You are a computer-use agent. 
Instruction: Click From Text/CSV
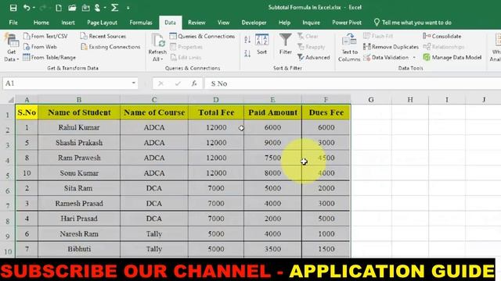coord(45,37)
